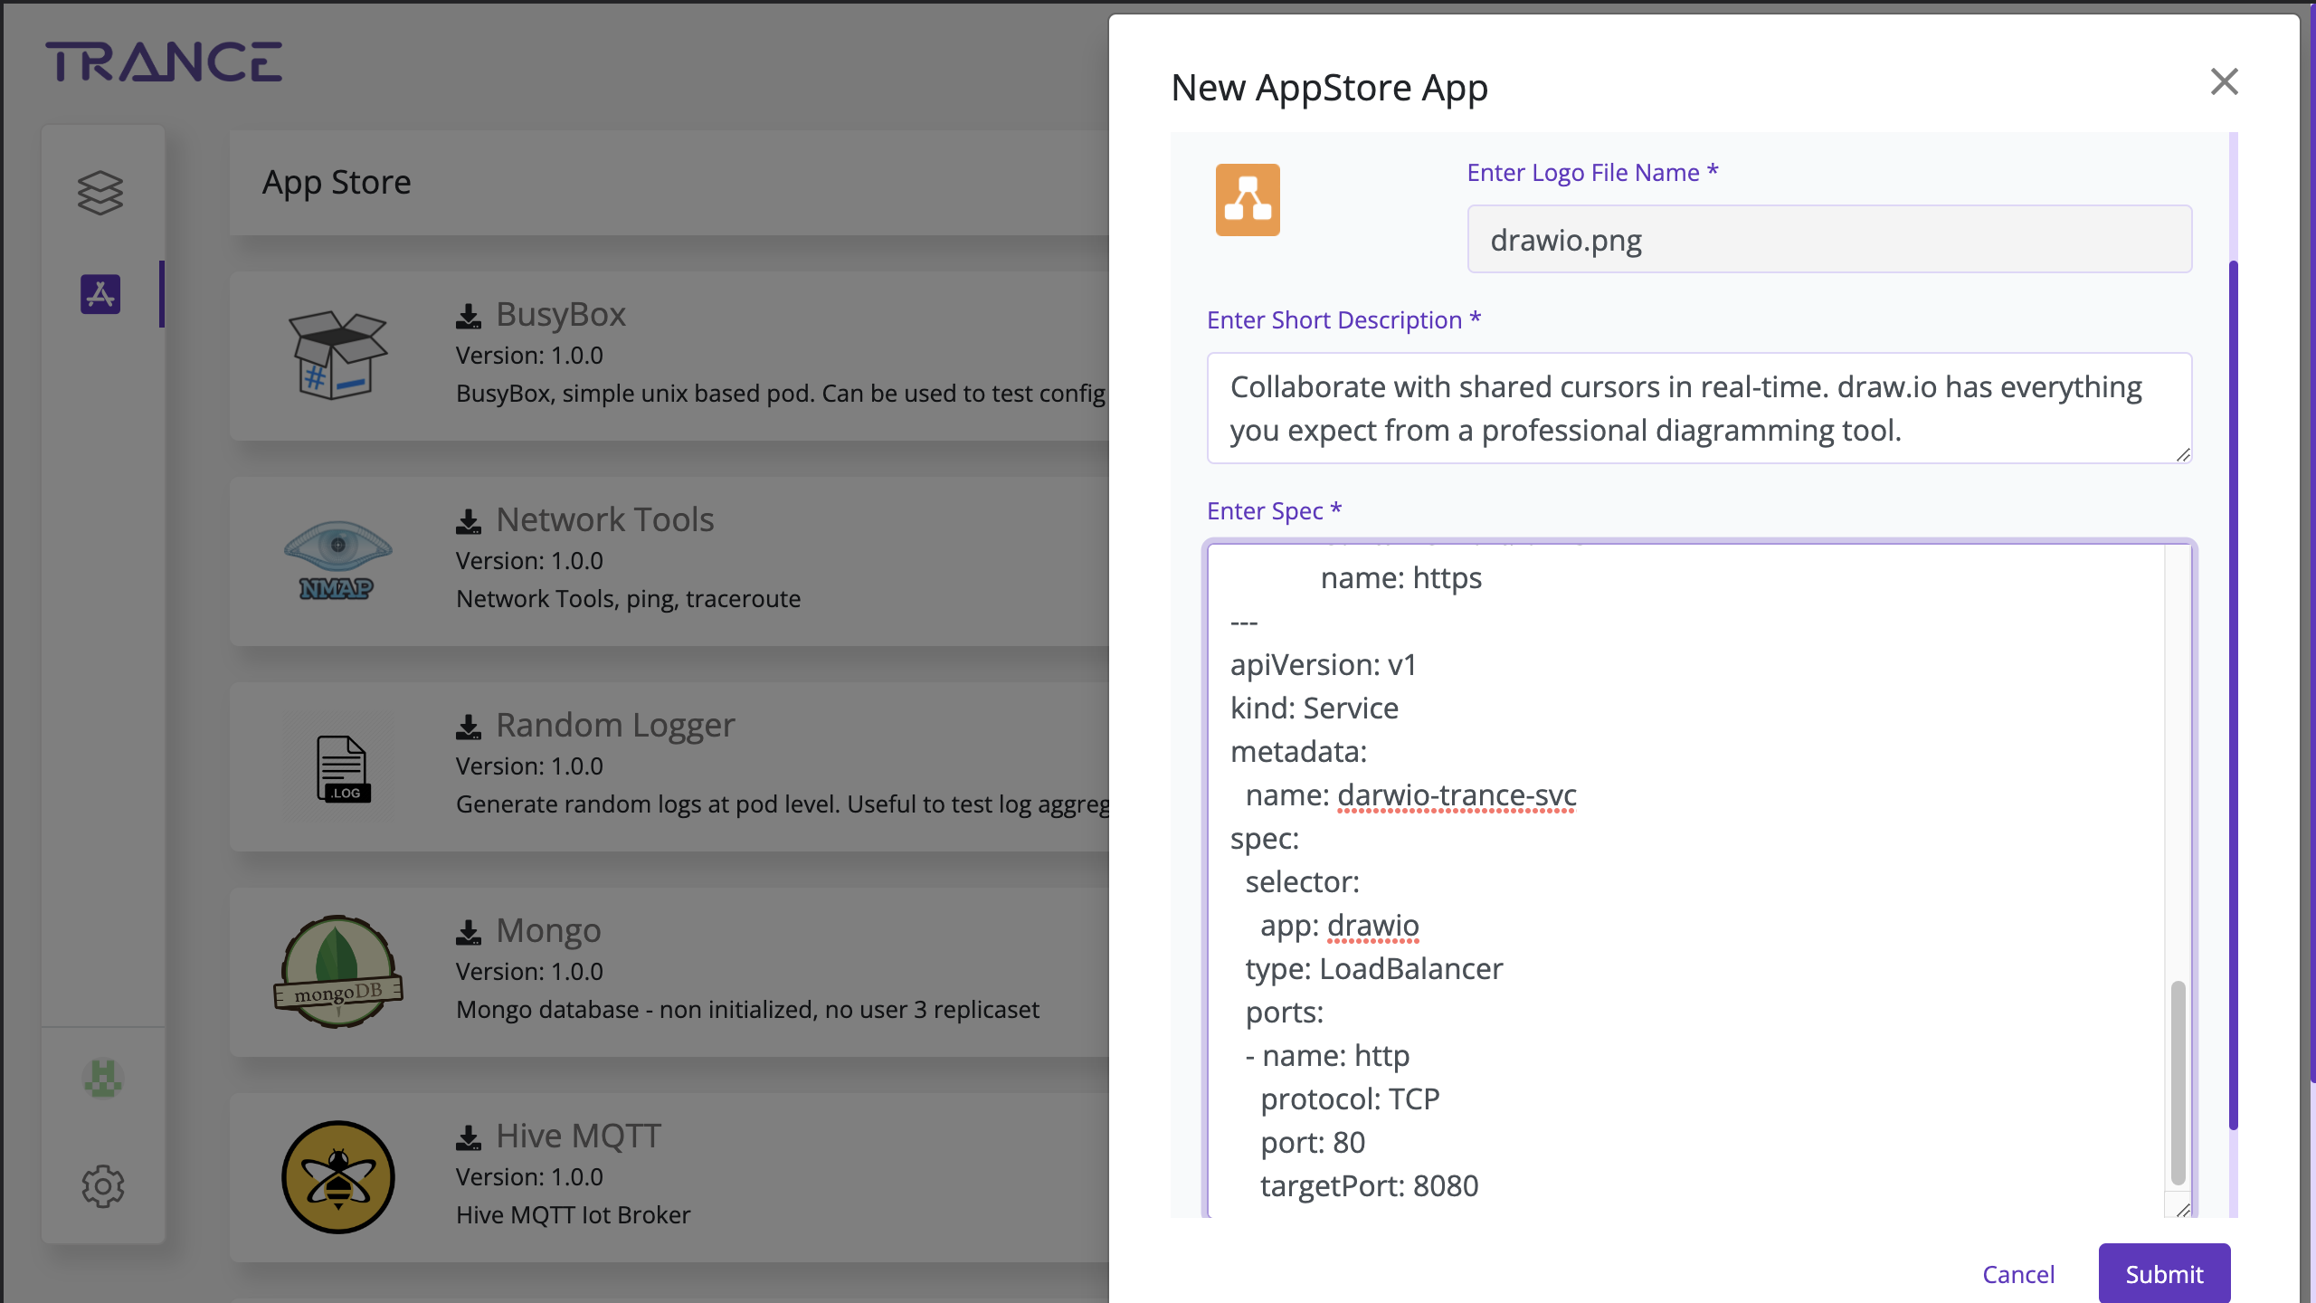Open the stacked layers sidebar icon
This screenshot has width=2316, height=1303.
click(x=100, y=193)
